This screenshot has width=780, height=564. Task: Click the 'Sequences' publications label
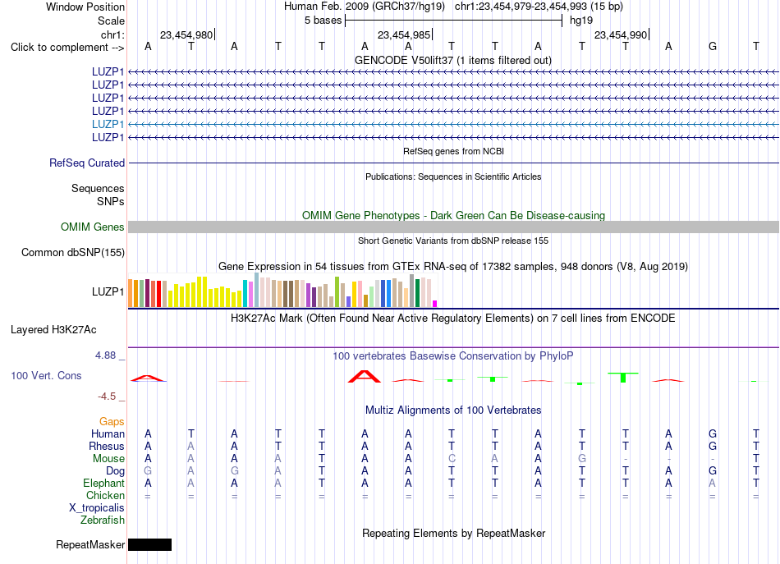tap(98, 189)
